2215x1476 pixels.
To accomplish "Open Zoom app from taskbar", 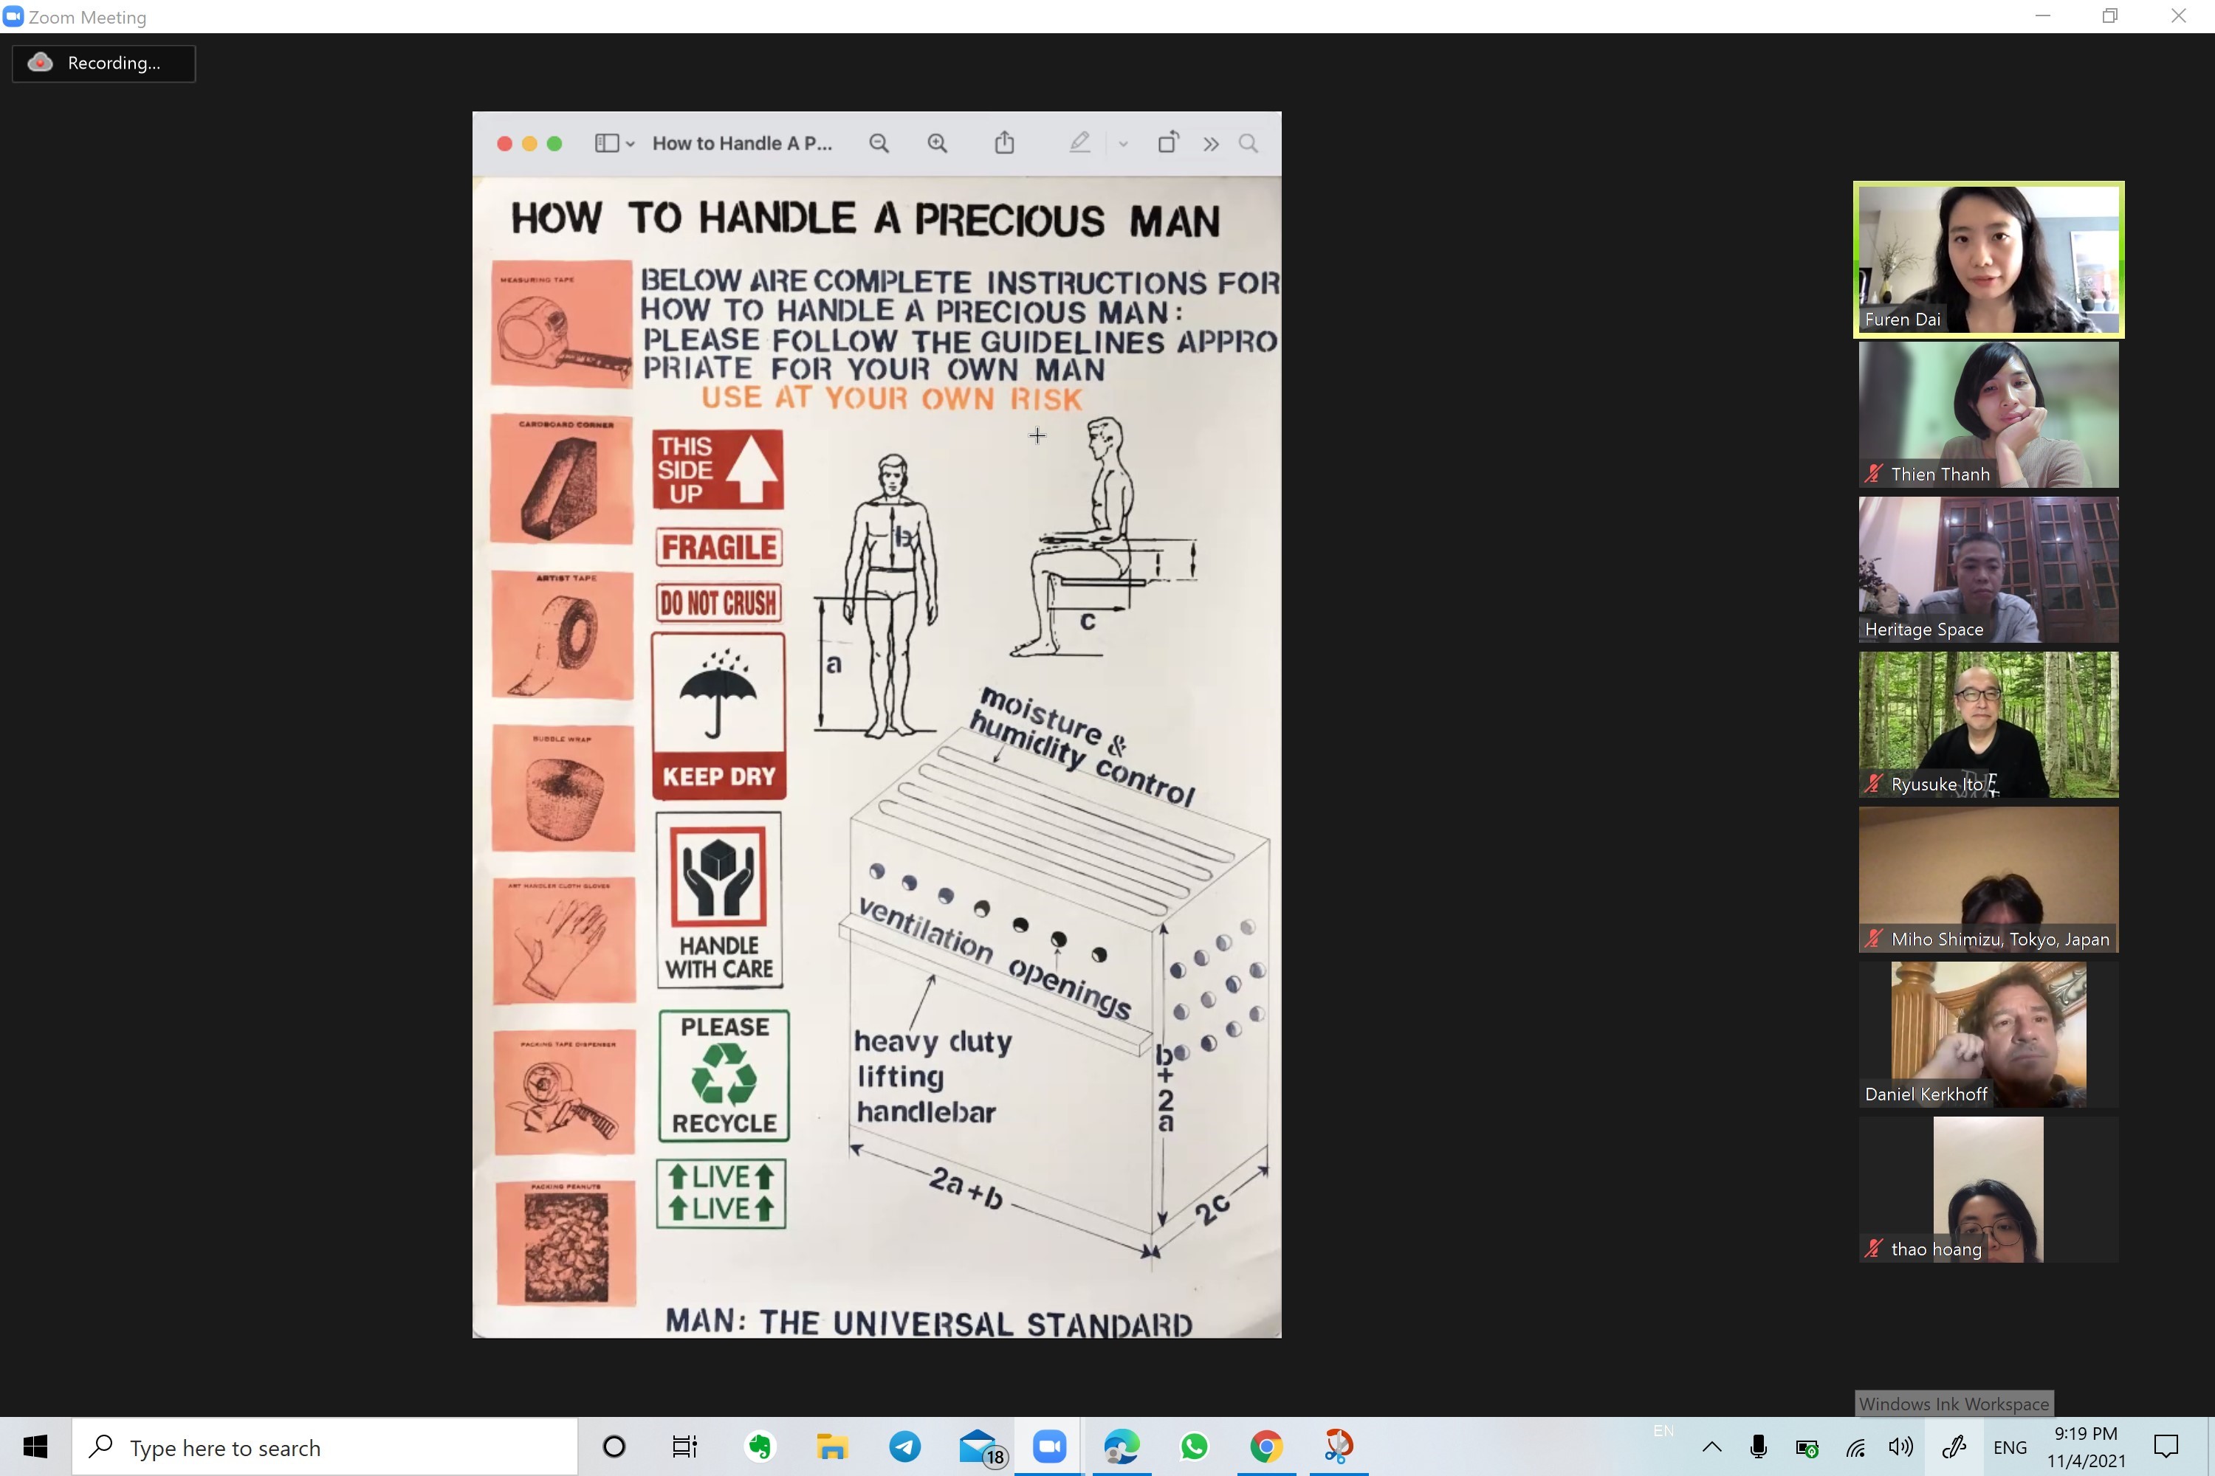I will click(1048, 1446).
